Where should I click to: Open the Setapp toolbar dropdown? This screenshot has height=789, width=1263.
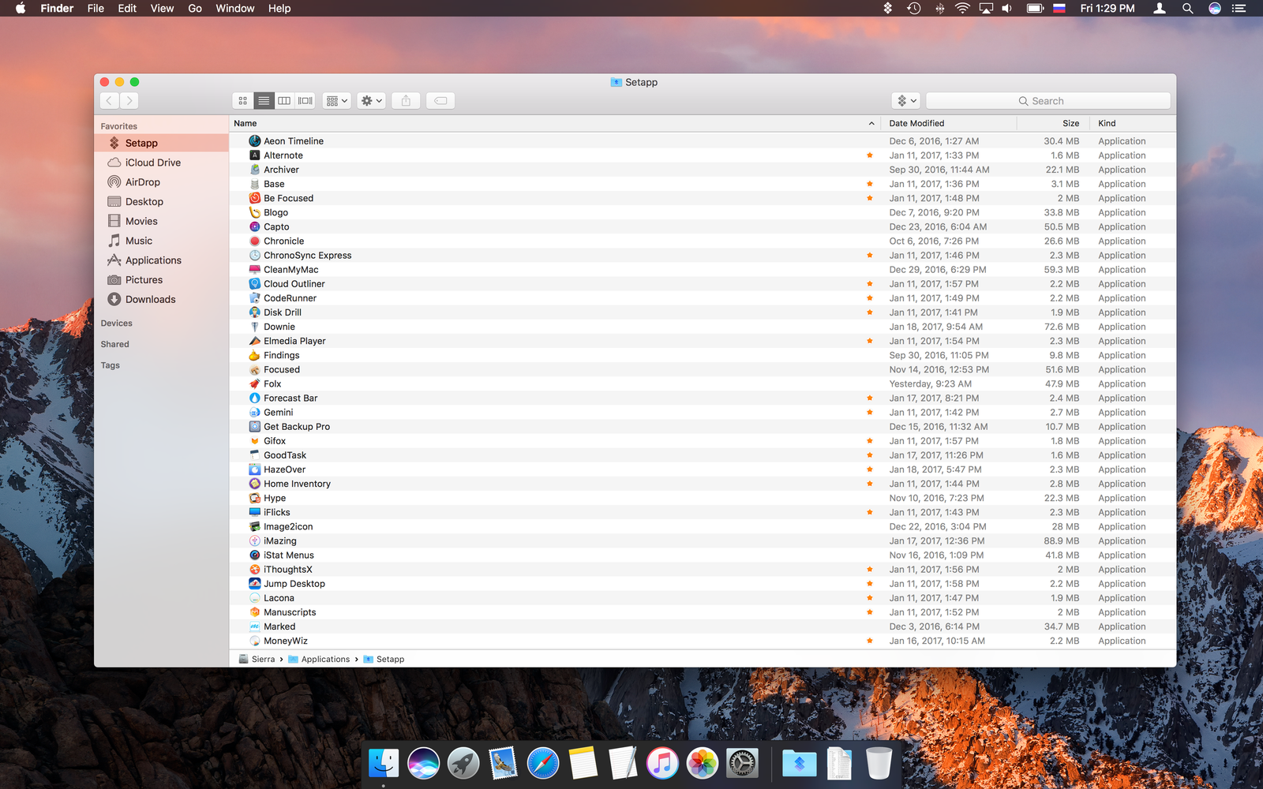click(906, 101)
